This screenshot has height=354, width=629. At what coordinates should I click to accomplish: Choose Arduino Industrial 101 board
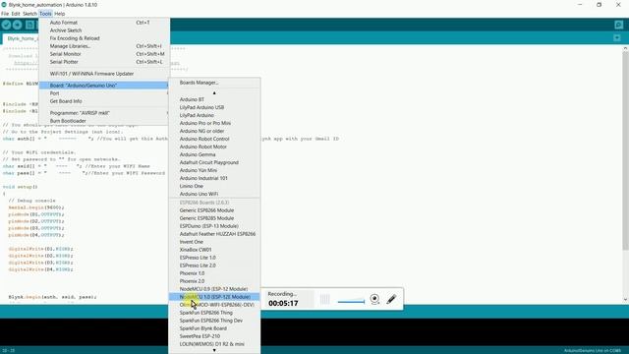click(214, 178)
